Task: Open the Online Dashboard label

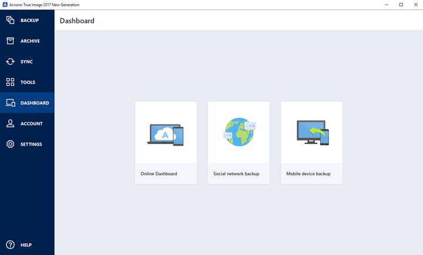Action: click(159, 174)
